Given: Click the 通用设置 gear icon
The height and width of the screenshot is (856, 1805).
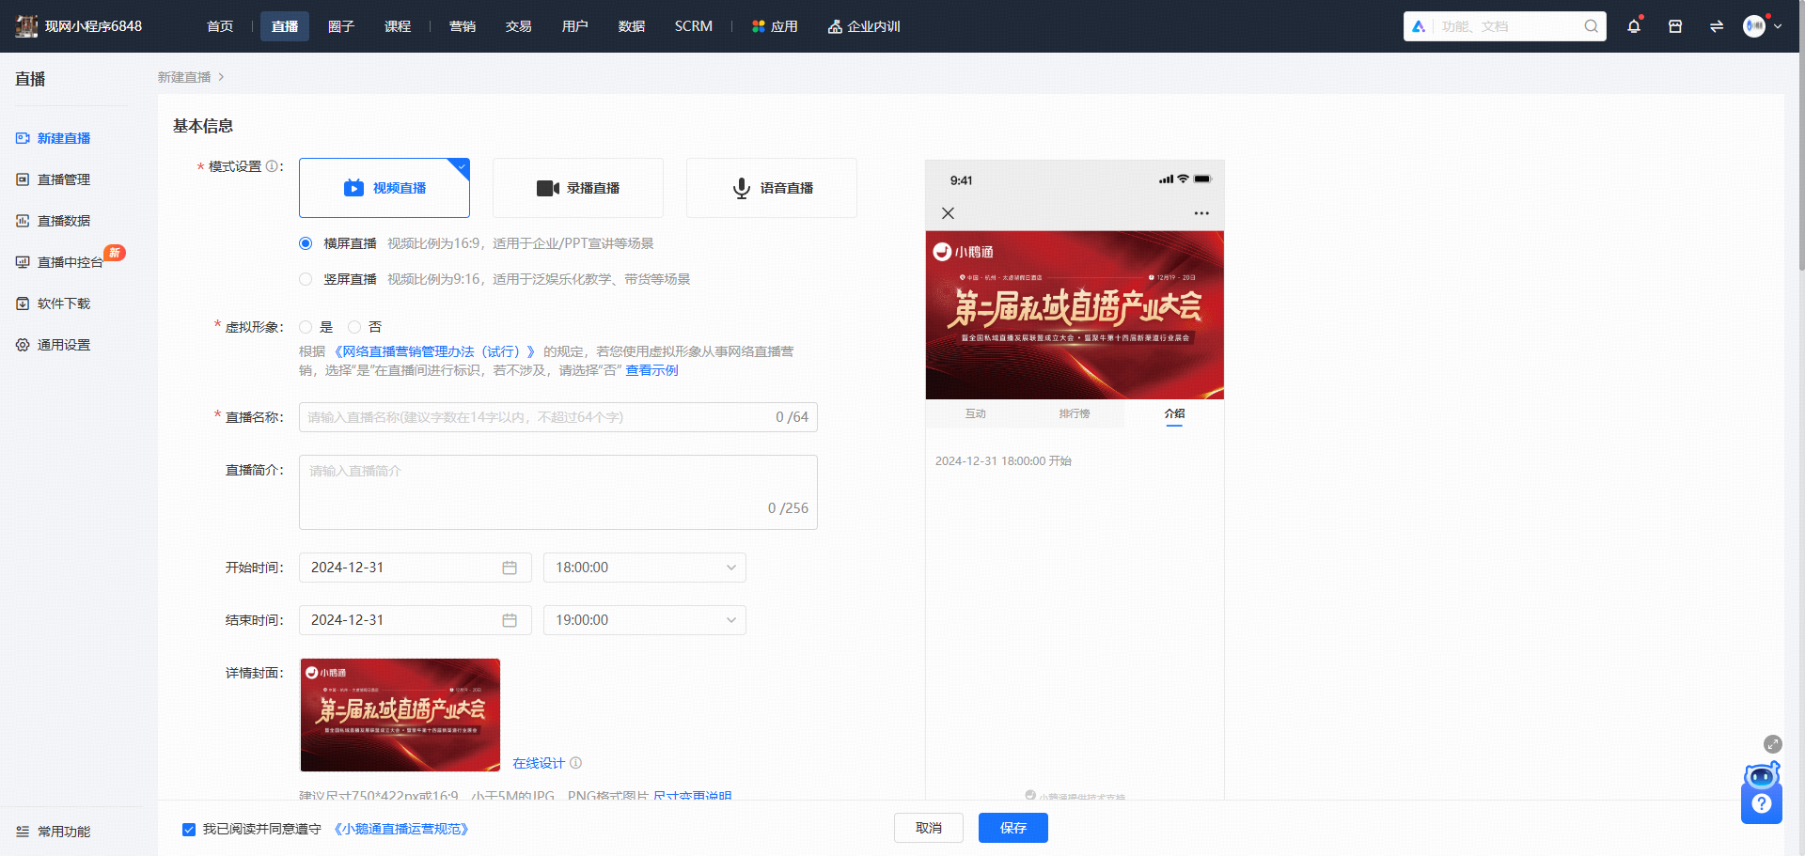Looking at the screenshot, I should point(23,345).
